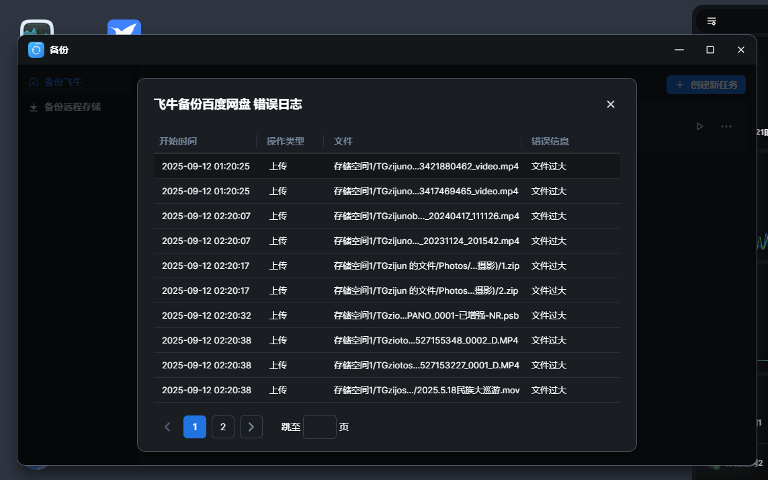
Task: Click the 创建新任务 button
Action: tap(706, 85)
